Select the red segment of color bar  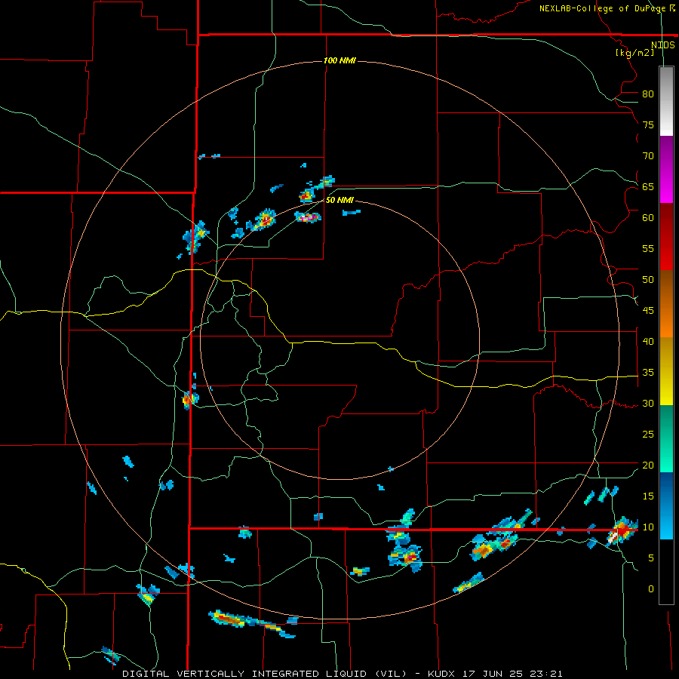pos(666,237)
